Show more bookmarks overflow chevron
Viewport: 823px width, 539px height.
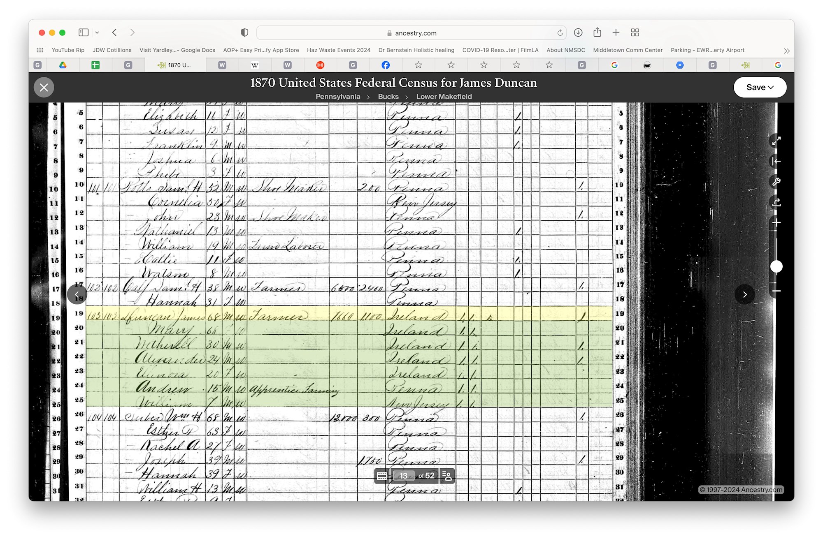click(x=786, y=51)
